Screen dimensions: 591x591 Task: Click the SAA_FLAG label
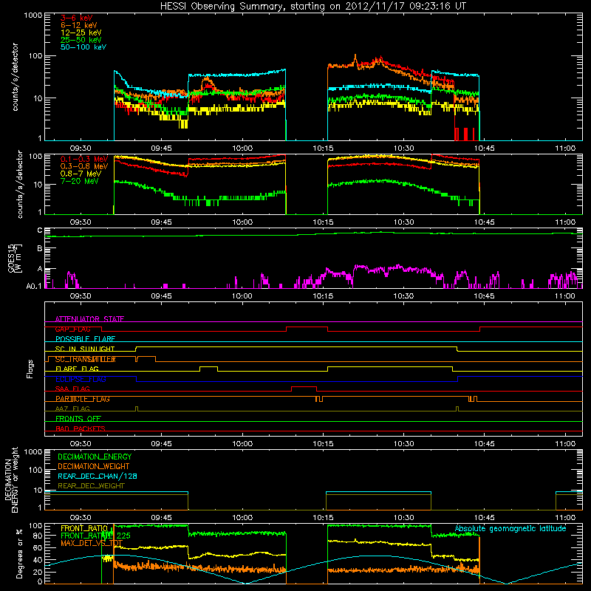pos(72,389)
